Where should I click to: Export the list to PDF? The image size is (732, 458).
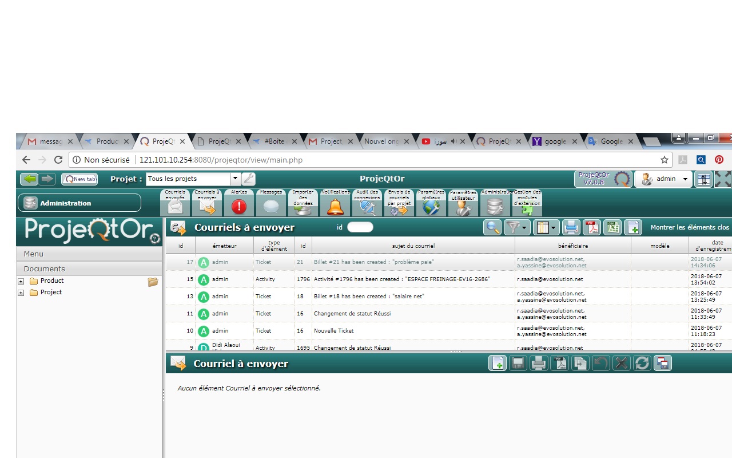[x=592, y=227]
